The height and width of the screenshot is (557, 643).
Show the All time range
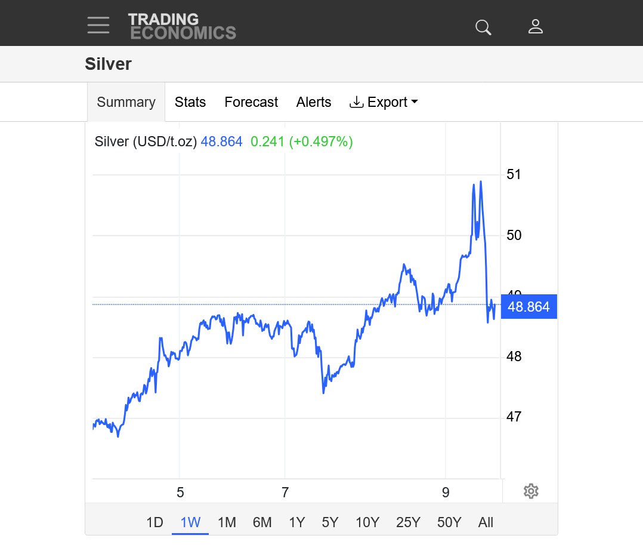point(486,522)
